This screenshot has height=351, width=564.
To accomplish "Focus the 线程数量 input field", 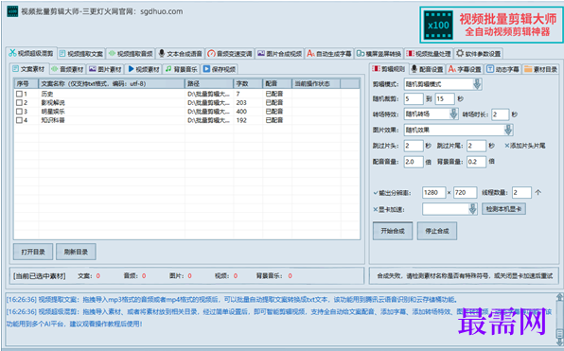I will coord(521,192).
